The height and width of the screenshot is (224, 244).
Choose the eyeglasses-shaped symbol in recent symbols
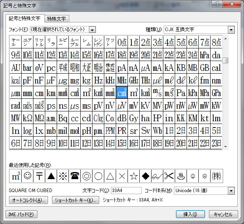tap(157, 176)
